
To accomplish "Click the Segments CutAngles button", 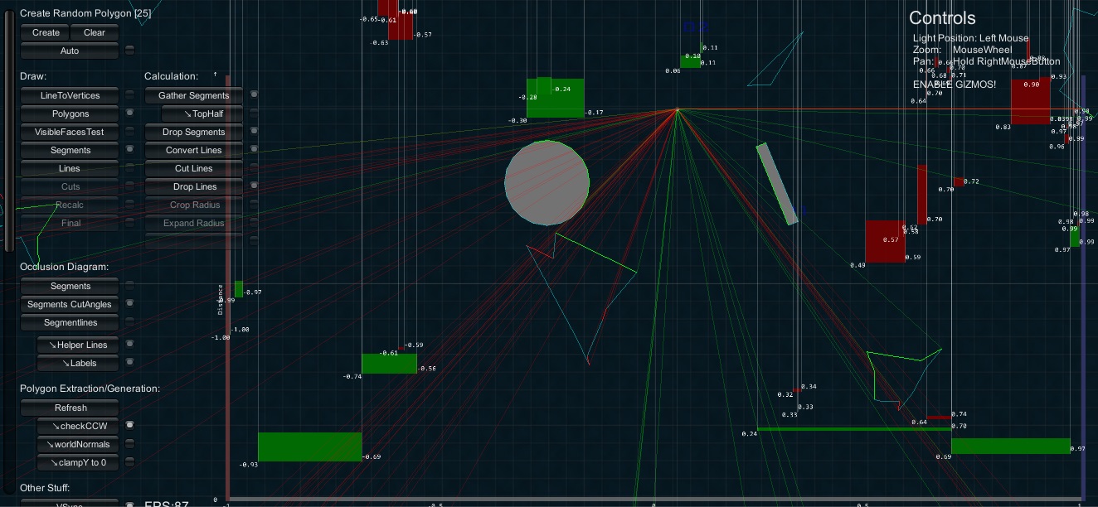I will (70, 305).
